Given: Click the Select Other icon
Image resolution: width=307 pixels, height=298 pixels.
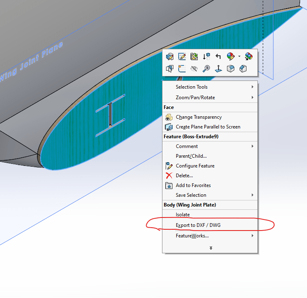Looking at the screenshot, I should (x=170, y=69).
